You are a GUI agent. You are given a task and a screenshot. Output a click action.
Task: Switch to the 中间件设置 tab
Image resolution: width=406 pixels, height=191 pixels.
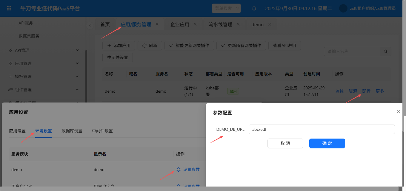pos(102,131)
